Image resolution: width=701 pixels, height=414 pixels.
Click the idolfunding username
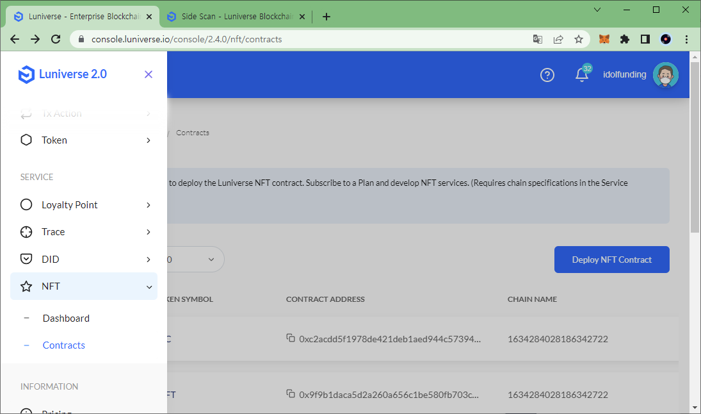[x=624, y=75]
